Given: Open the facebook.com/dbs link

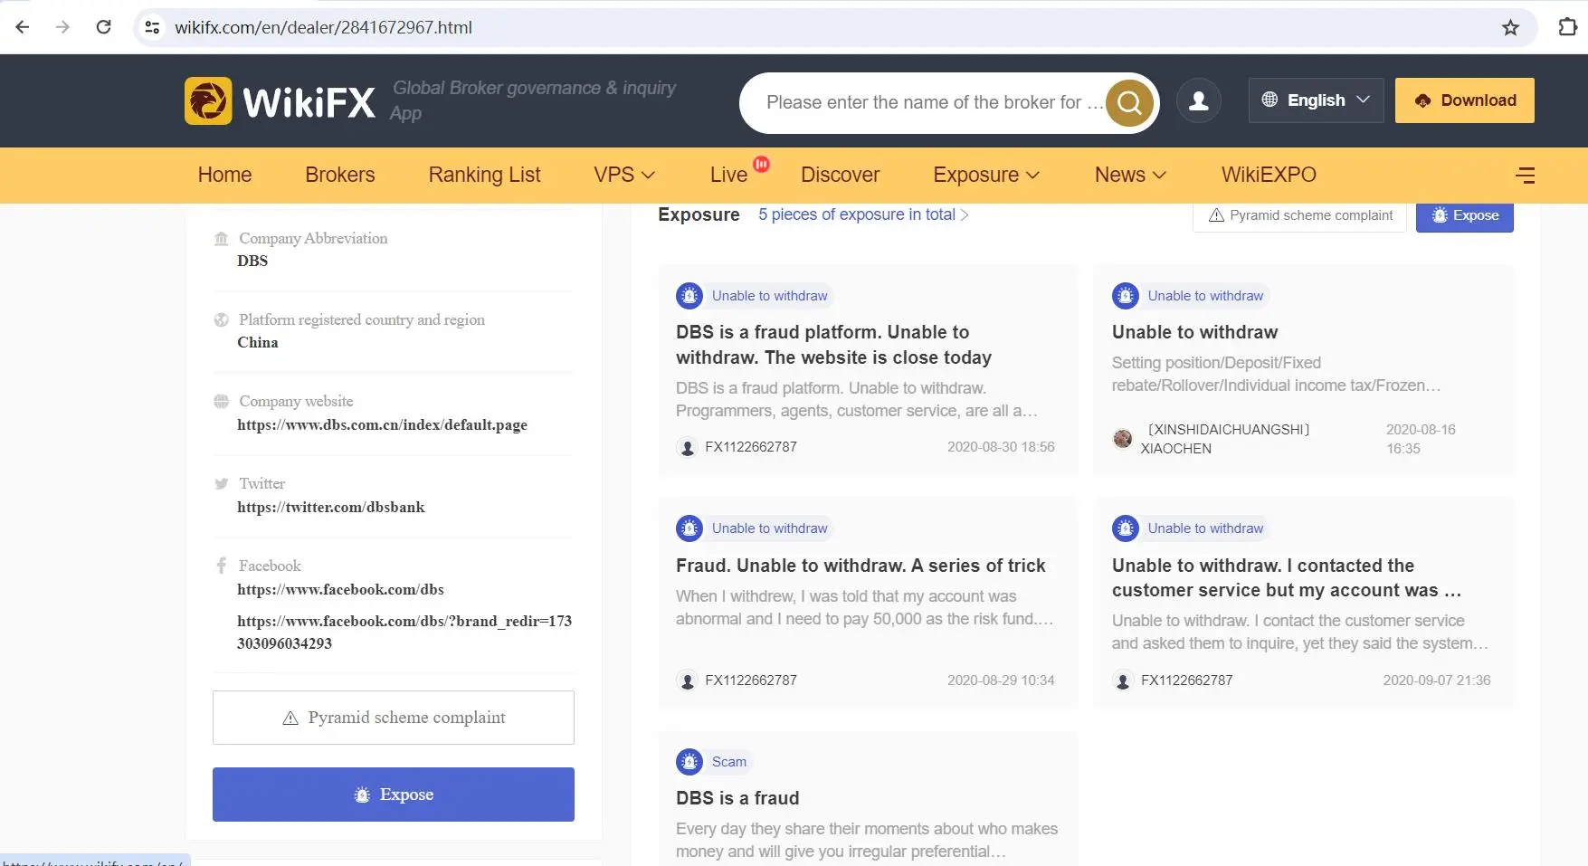Looking at the screenshot, I should (x=340, y=589).
